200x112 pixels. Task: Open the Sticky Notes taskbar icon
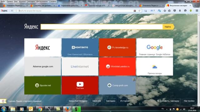[58, 109]
